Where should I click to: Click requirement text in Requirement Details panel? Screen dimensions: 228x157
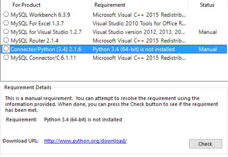(x=83, y=120)
